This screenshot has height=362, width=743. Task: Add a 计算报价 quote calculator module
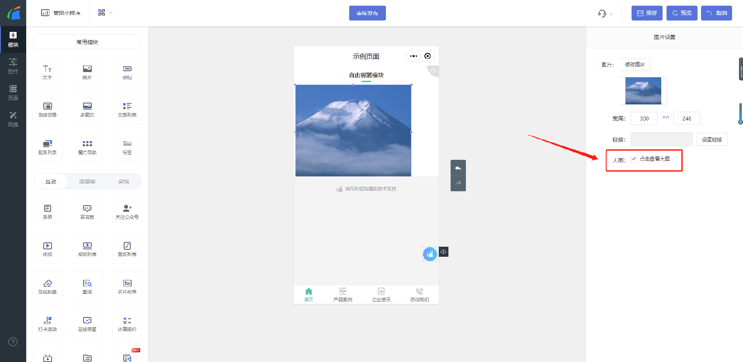127,324
